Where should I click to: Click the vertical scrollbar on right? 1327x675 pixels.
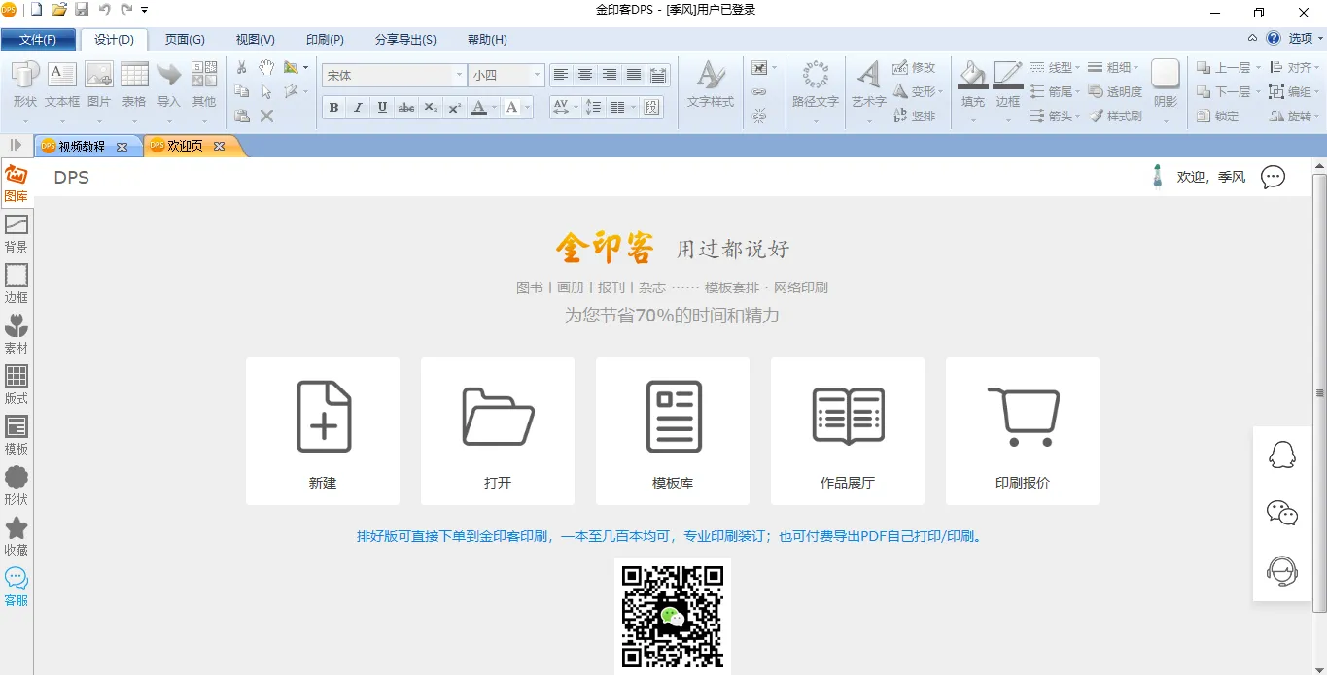(x=1319, y=392)
